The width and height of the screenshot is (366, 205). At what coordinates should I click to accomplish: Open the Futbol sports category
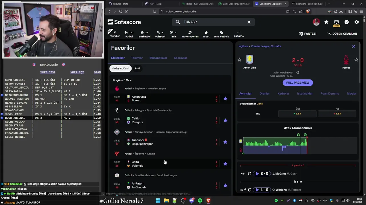pos(129,34)
